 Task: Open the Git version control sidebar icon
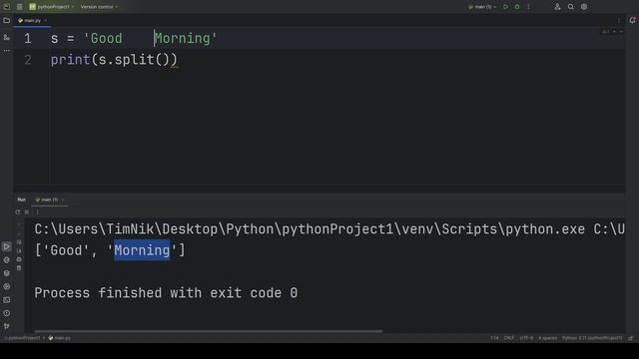pos(7,326)
